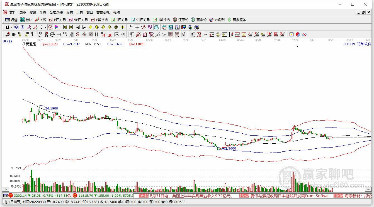This screenshot has height=207, width=374.
Task: Click the 300339 stock code
Action: coord(349,44)
